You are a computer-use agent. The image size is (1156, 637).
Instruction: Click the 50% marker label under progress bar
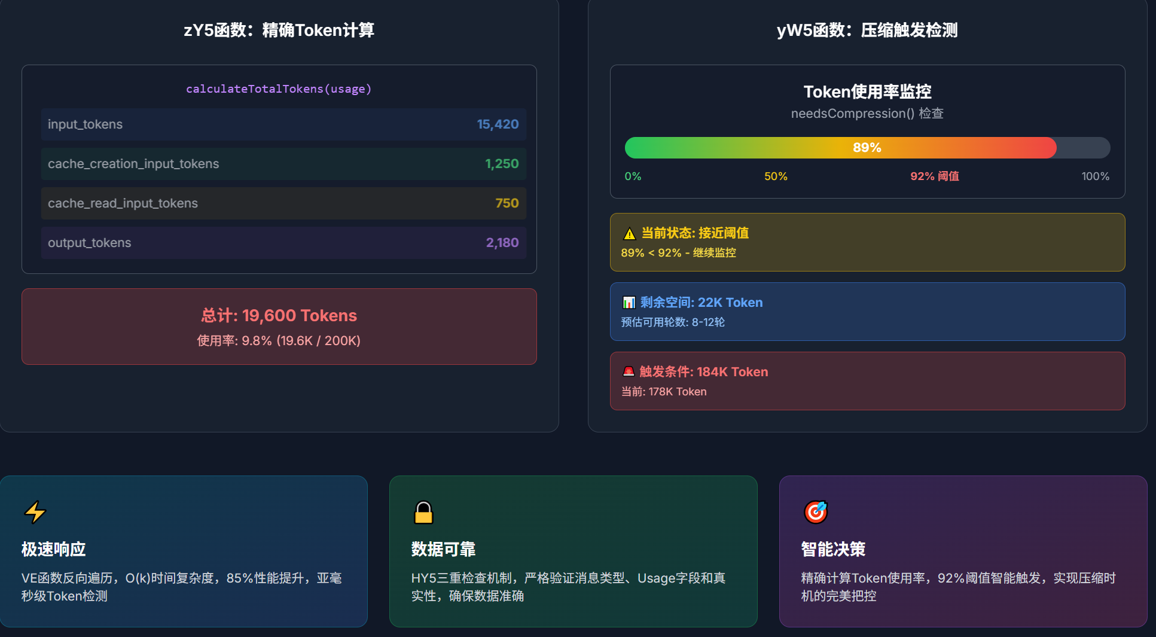coord(776,176)
